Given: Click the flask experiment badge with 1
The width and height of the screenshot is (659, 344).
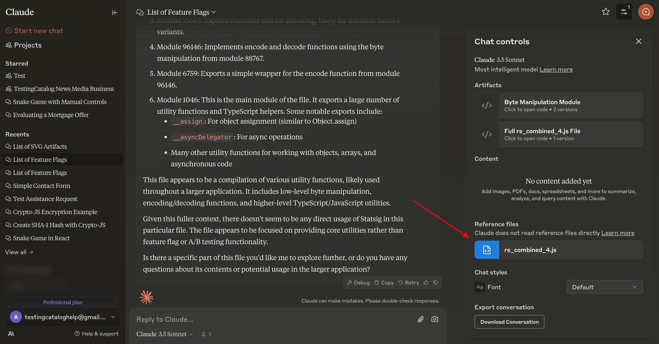Looking at the screenshot, I should point(206,334).
